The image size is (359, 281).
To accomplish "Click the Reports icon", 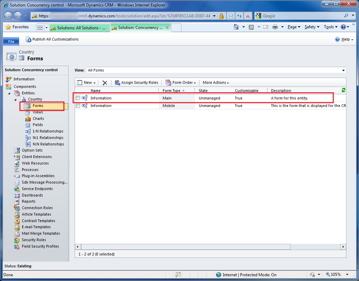I will 17,202.
